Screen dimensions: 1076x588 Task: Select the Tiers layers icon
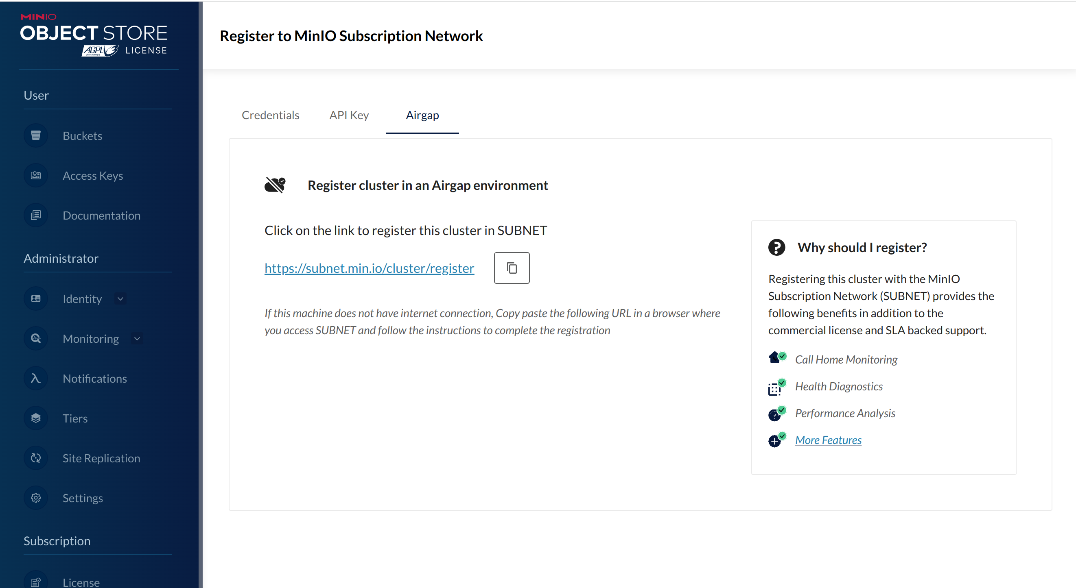click(35, 418)
